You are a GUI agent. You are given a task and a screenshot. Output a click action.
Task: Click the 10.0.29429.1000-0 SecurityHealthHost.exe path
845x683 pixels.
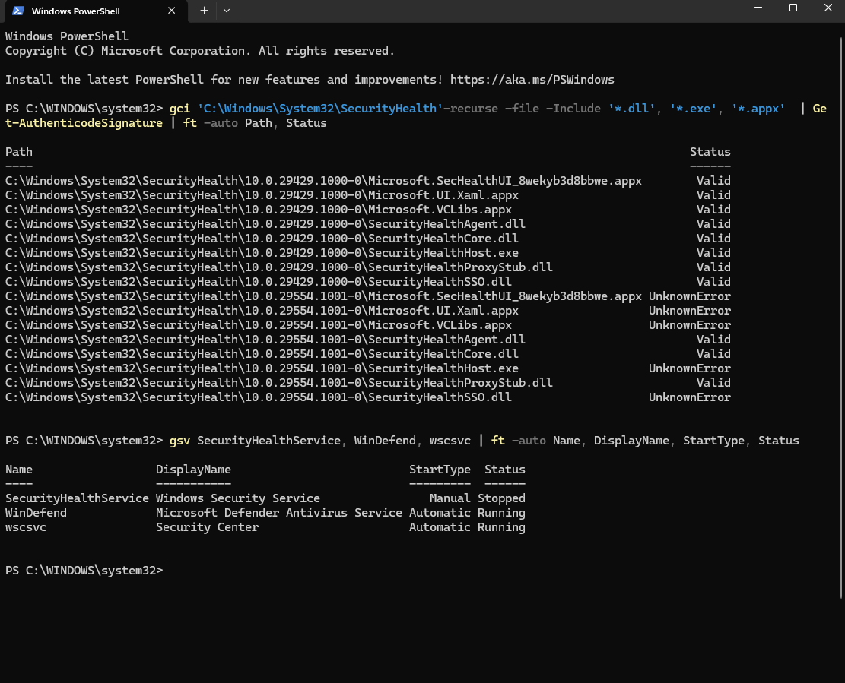[x=262, y=253]
